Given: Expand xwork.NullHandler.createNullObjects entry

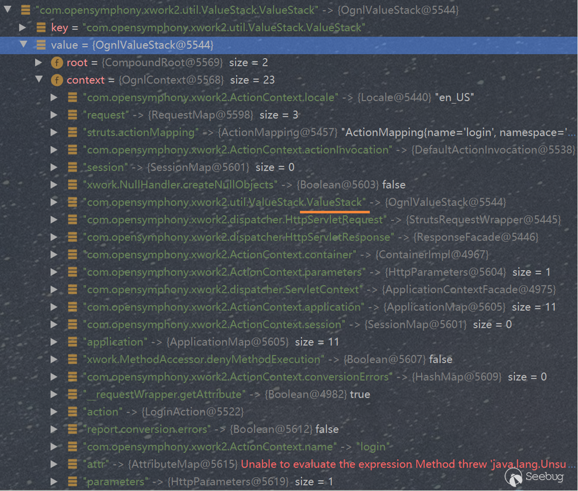Looking at the screenshot, I should pos(54,184).
